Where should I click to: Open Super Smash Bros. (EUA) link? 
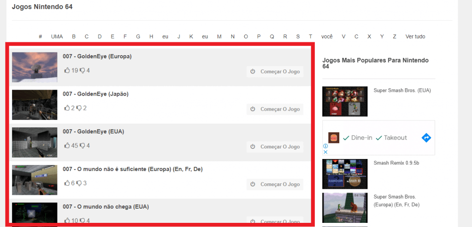pos(402,91)
